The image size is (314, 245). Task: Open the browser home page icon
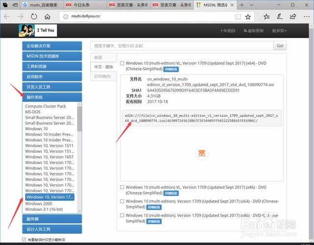click(x=48, y=16)
